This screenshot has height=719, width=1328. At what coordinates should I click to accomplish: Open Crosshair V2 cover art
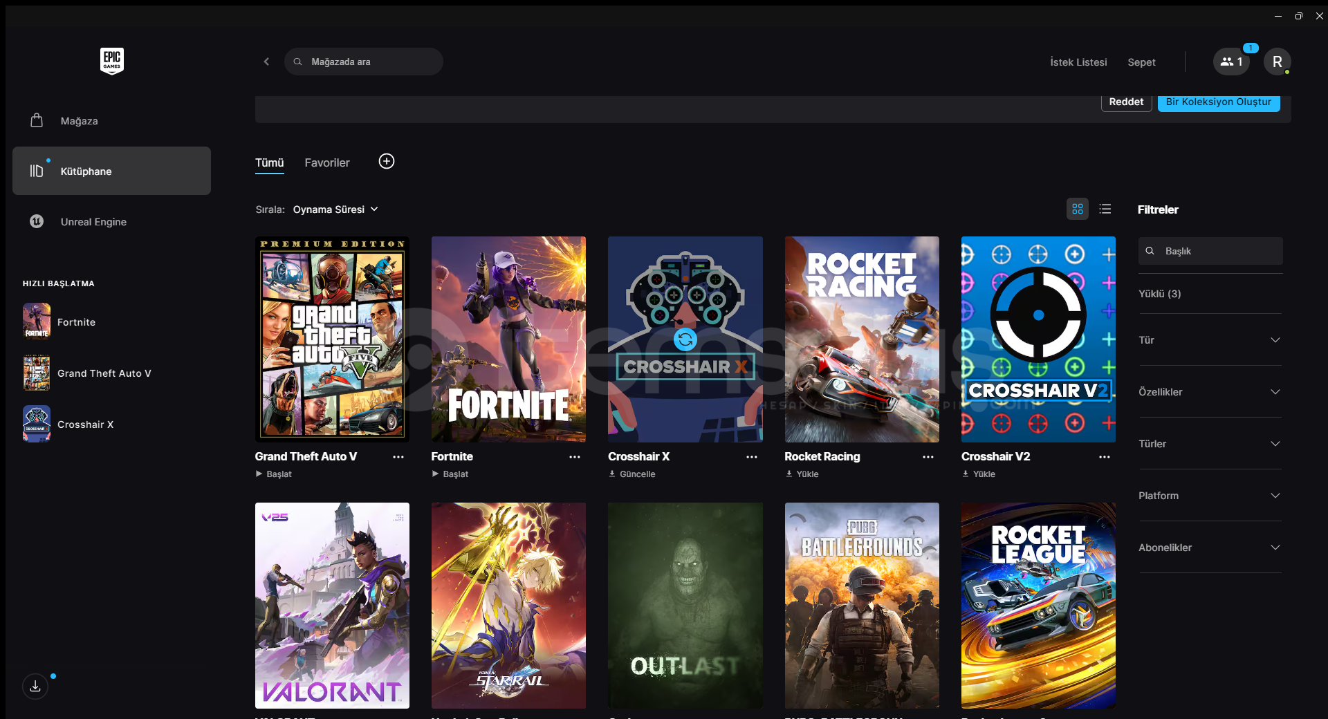(x=1038, y=339)
